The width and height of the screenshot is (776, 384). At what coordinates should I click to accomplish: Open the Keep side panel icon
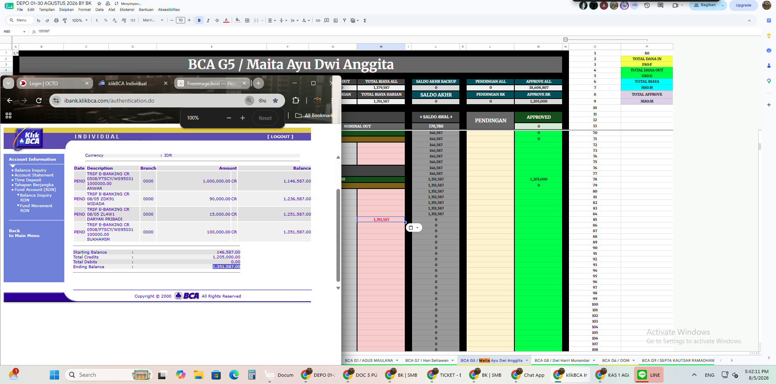coord(769,36)
